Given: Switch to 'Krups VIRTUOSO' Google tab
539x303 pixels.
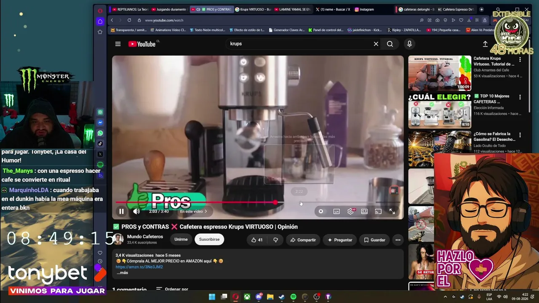Looking at the screenshot, I should (x=253, y=9).
